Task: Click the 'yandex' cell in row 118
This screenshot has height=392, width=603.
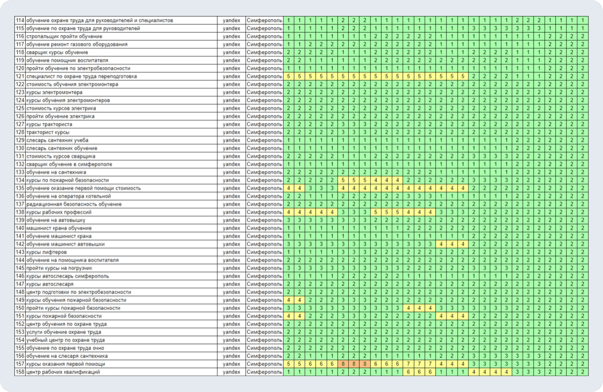Action: (231, 53)
